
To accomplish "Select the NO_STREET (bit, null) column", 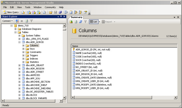I will pos(87,67).
